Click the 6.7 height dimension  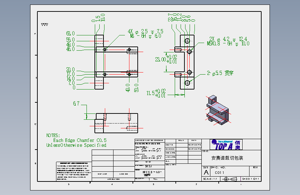click(x=76, y=104)
